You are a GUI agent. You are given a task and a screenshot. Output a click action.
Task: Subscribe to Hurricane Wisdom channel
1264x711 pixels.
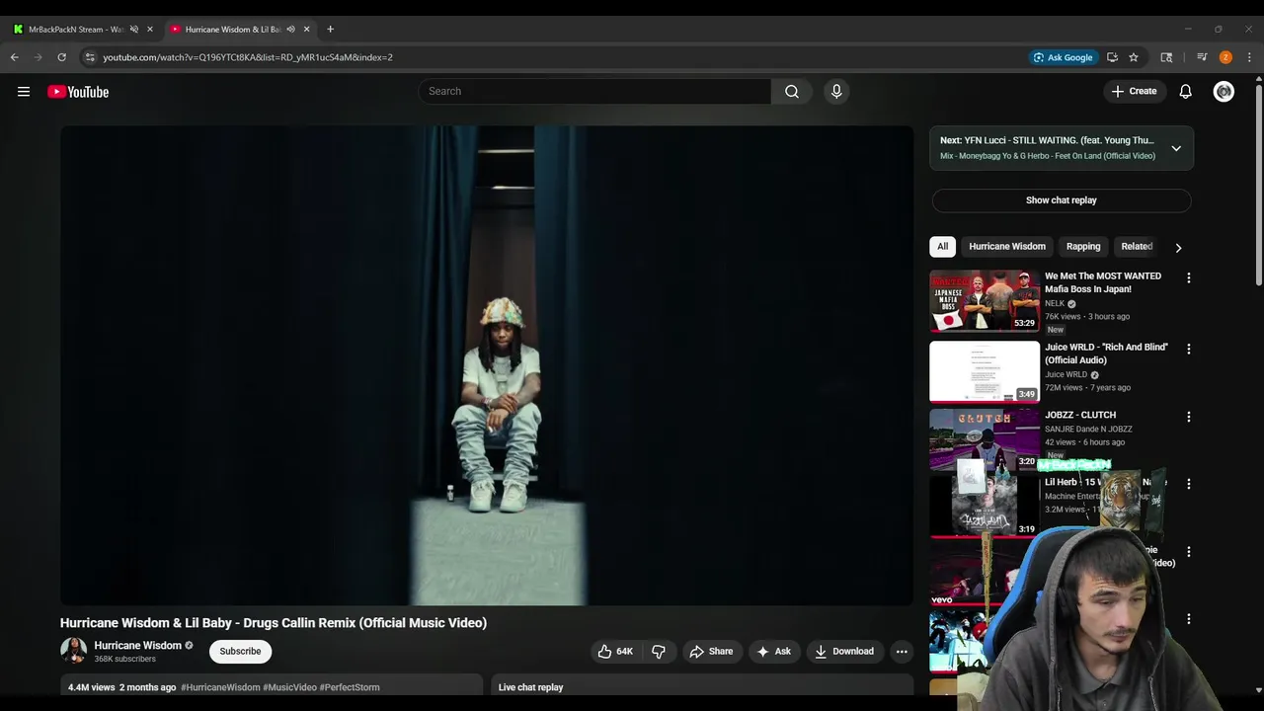coord(240,651)
